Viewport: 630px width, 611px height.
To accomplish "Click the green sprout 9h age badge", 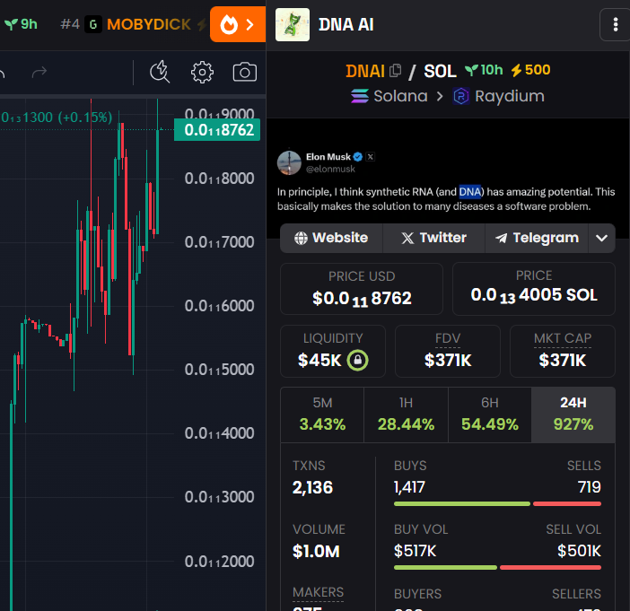I will (21, 24).
